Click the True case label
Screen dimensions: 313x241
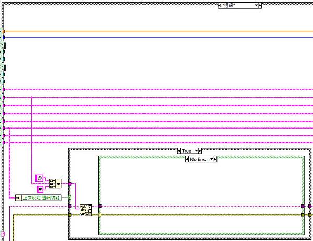pyautogui.click(x=187, y=151)
